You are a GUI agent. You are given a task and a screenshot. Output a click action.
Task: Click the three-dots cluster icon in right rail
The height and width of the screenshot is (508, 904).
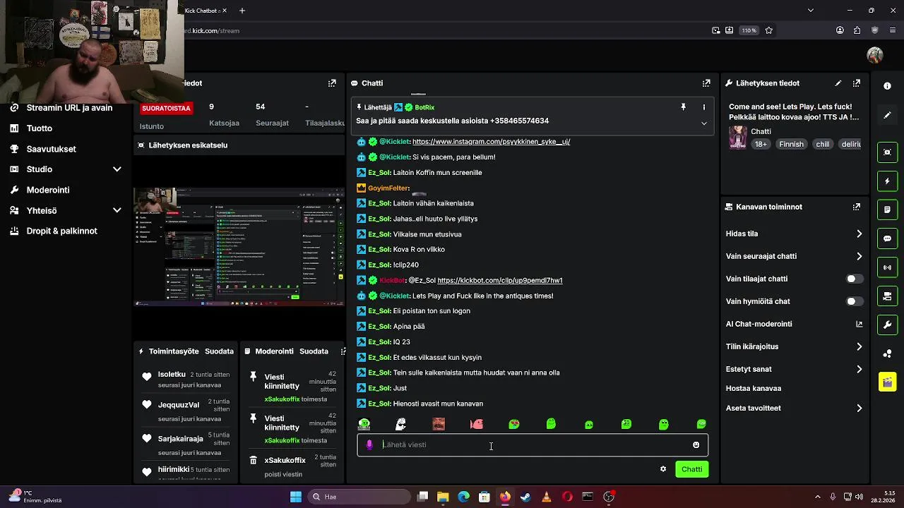point(887,353)
